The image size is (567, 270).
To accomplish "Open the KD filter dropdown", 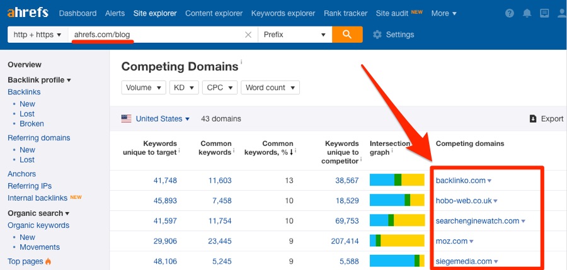I will click(x=184, y=87).
